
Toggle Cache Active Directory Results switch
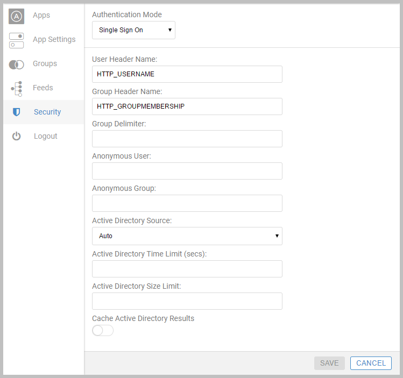click(103, 331)
